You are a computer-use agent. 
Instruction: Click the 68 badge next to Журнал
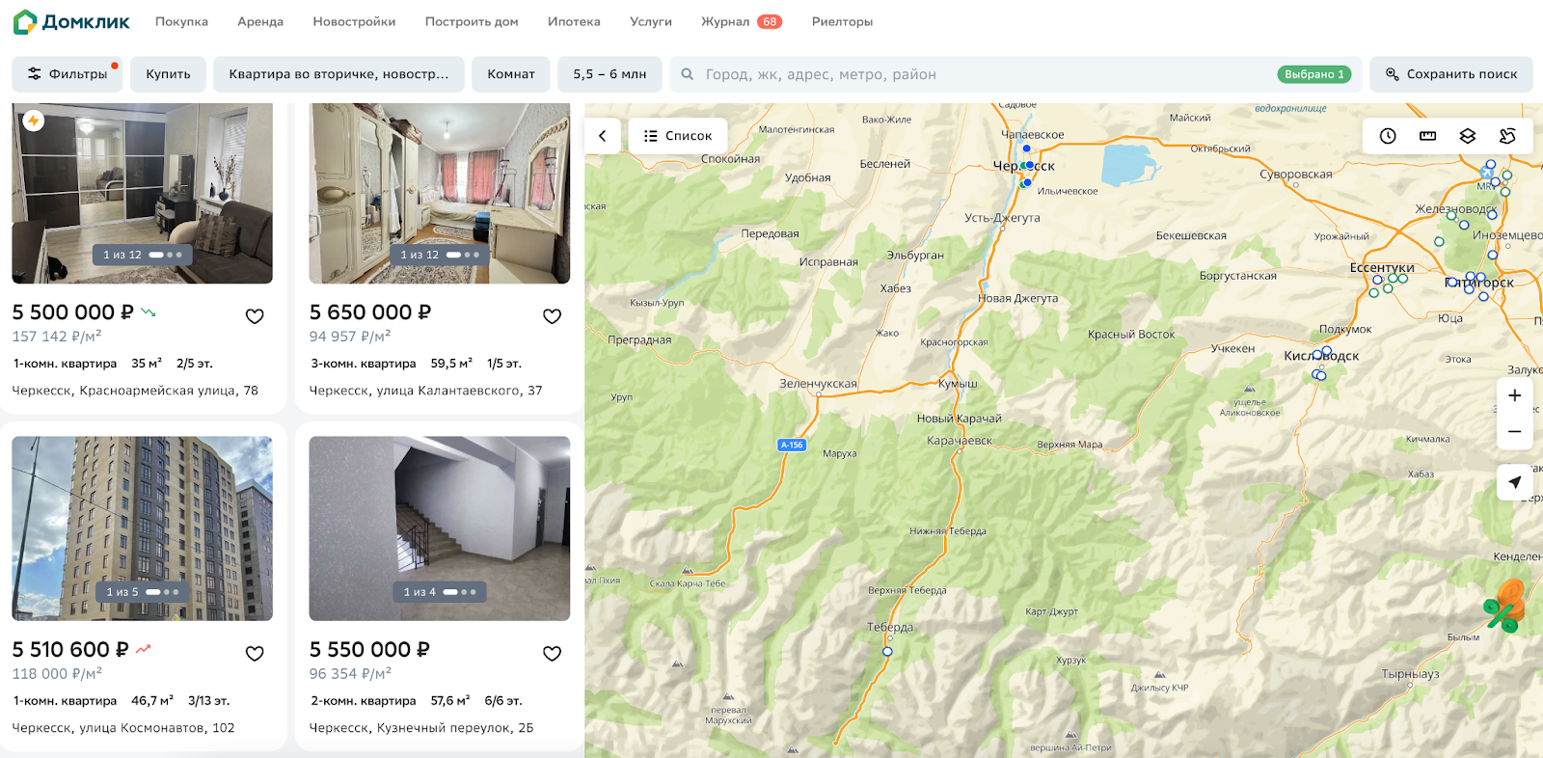pos(770,21)
